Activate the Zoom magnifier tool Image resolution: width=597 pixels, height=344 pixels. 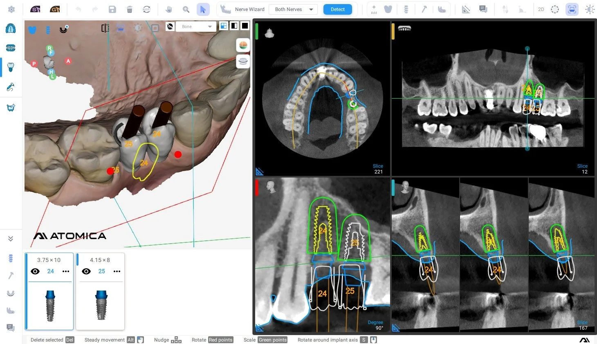(186, 9)
